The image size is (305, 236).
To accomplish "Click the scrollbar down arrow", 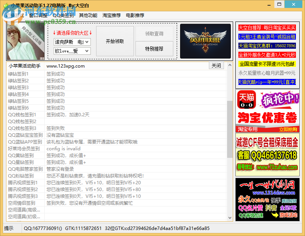I will coord(230,218).
